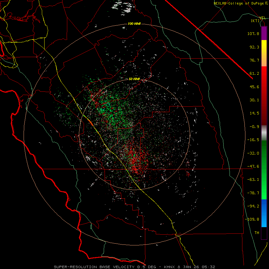Click the 92.3 legend value
Screen dimensions: 269x269
coord(254,47)
